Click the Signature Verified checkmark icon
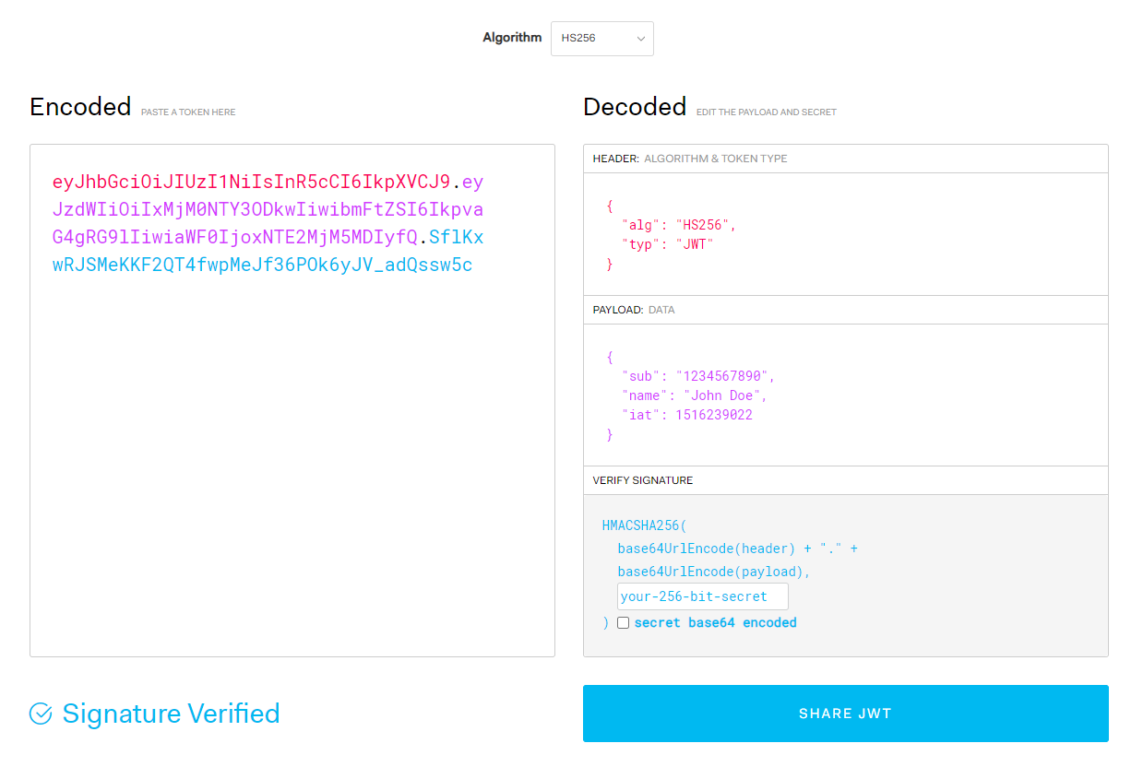 (39, 714)
